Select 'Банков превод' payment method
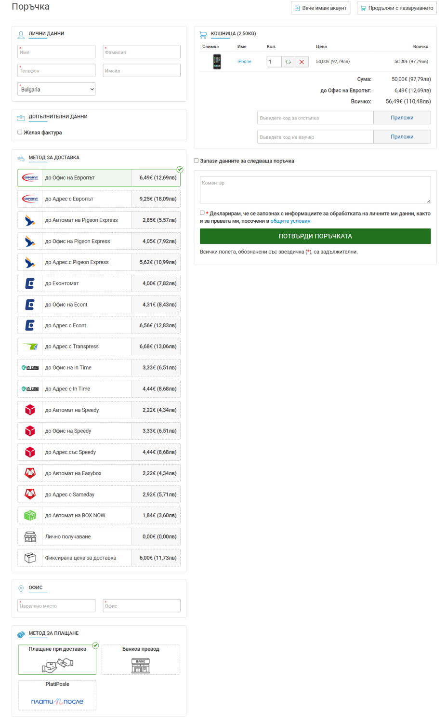This screenshot has width=447, height=723. coord(141,660)
